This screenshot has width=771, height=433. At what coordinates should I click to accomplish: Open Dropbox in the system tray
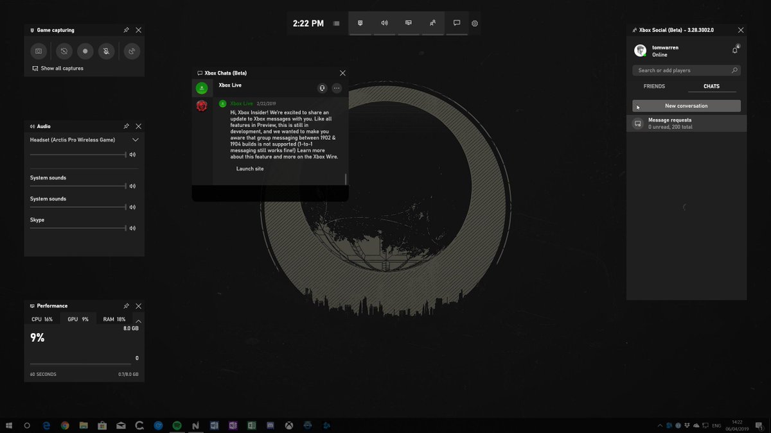pos(687,425)
